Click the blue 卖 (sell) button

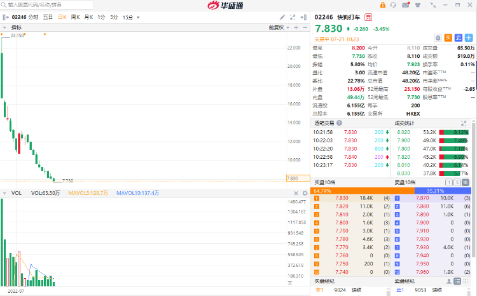(x=458, y=38)
